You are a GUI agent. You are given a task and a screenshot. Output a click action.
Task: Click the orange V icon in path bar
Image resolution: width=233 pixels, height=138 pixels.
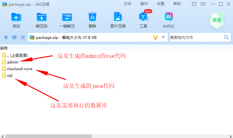pos(155,38)
